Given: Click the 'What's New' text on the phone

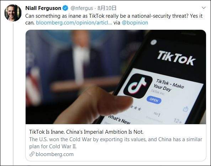Looking at the screenshot, I should 119,120.
